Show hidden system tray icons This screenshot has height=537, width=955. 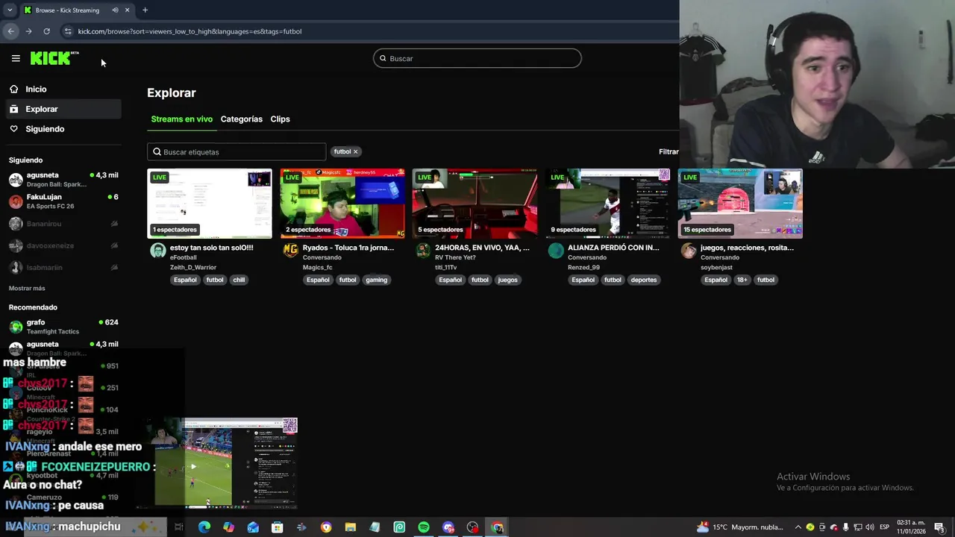[798, 527]
